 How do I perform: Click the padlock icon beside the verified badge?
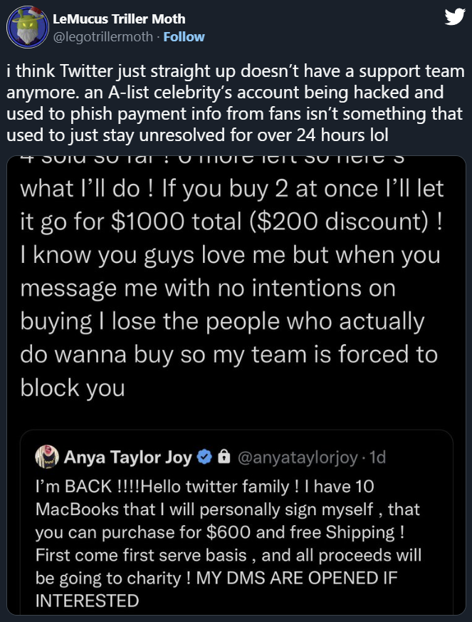223,457
